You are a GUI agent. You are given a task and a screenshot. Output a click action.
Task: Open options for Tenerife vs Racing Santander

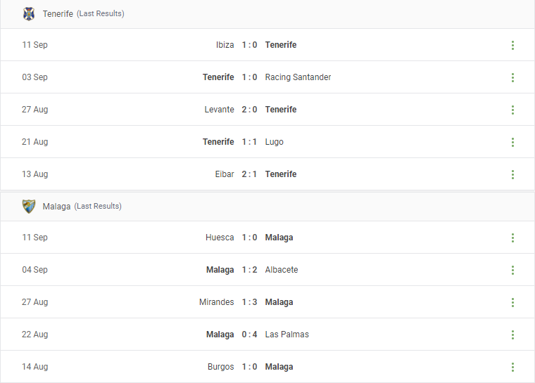point(512,77)
